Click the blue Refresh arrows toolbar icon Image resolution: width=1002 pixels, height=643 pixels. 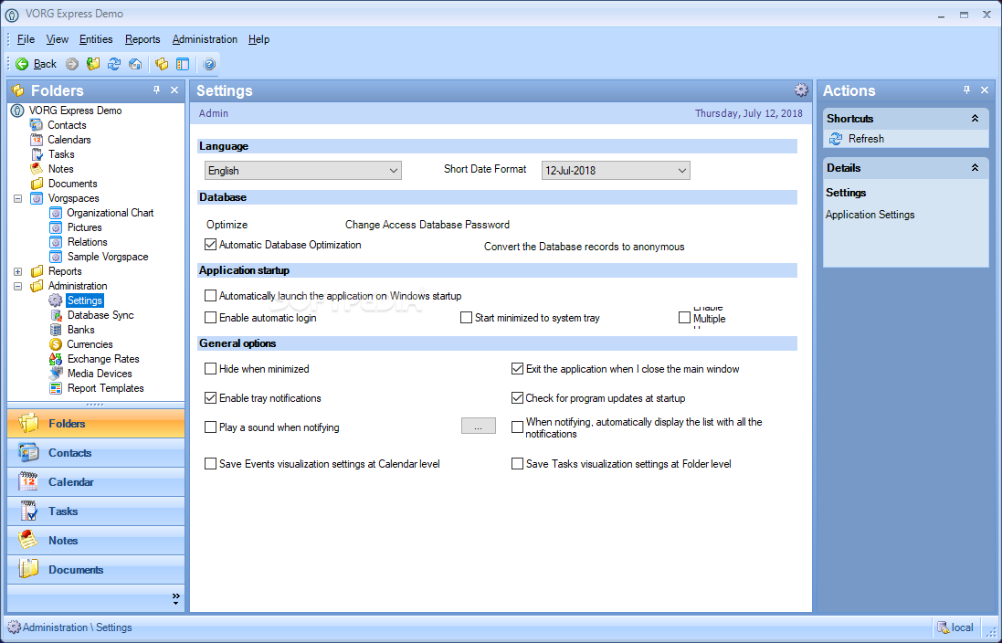(114, 64)
